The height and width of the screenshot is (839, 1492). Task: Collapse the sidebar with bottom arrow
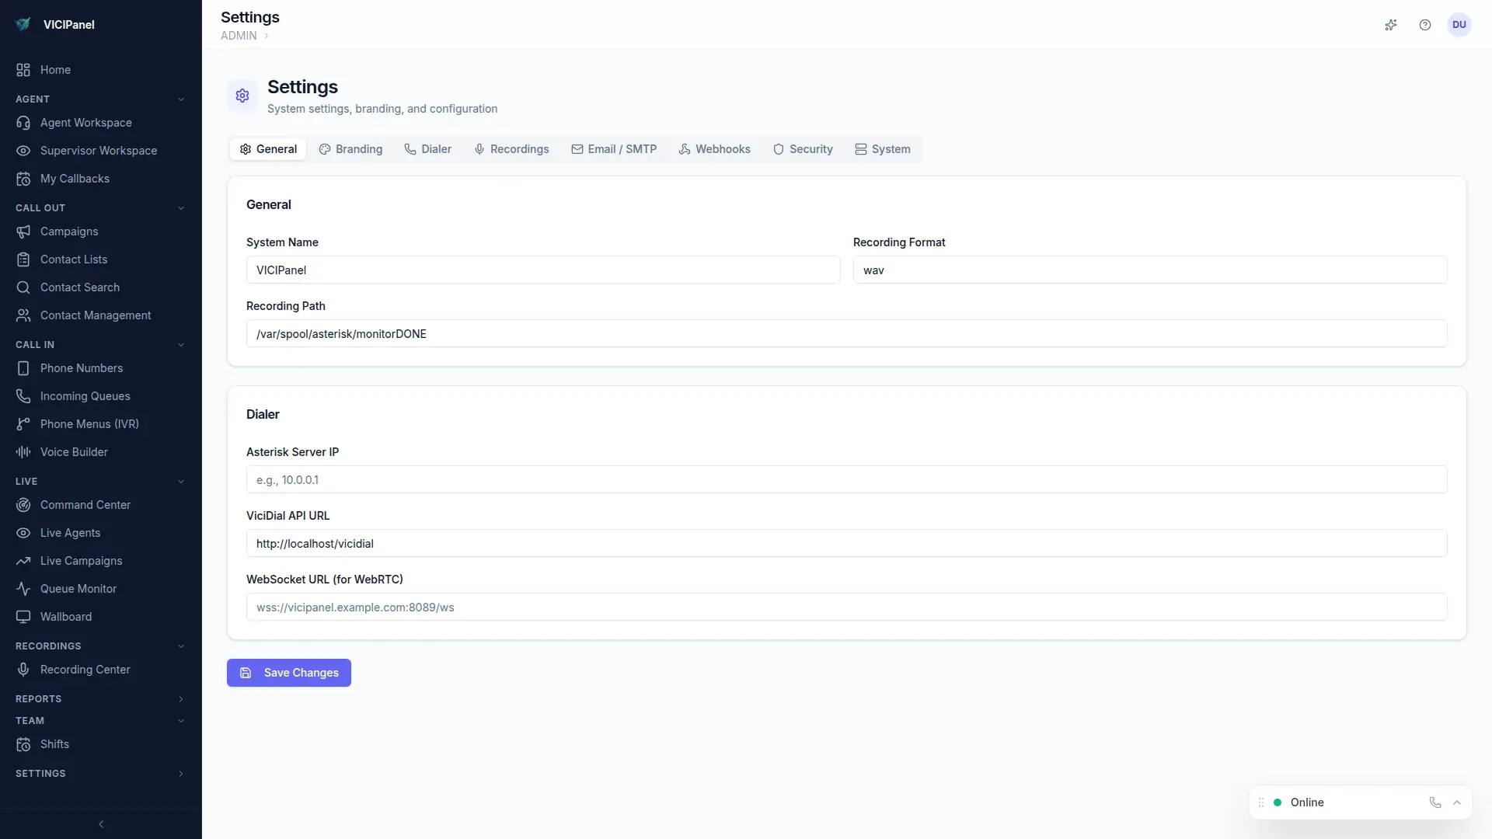(x=101, y=824)
